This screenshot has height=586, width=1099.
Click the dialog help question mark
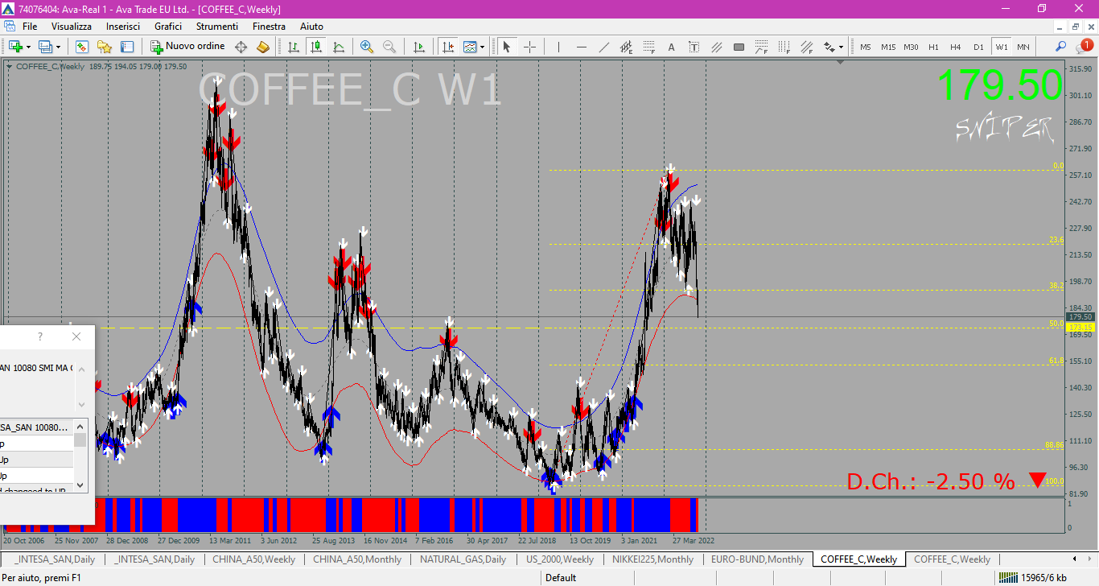(x=40, y=336)
